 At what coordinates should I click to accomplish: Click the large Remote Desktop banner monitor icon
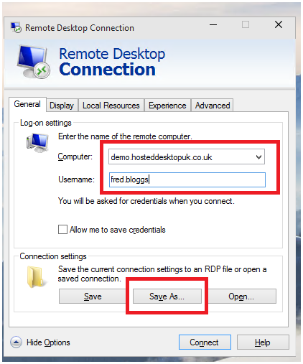tap(33, 62)
